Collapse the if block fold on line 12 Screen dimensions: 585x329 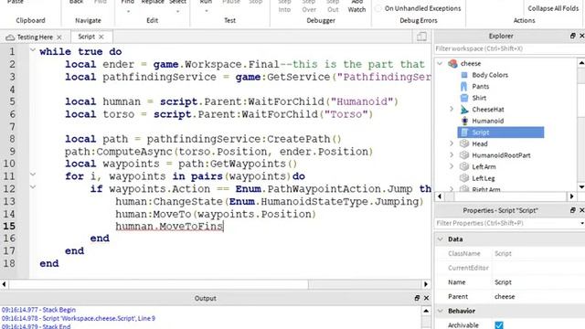pos(33,186)
